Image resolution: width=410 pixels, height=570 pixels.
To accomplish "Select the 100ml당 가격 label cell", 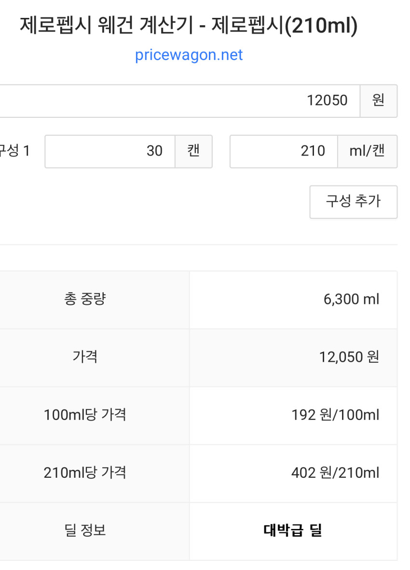I will [x=85, y=415].
